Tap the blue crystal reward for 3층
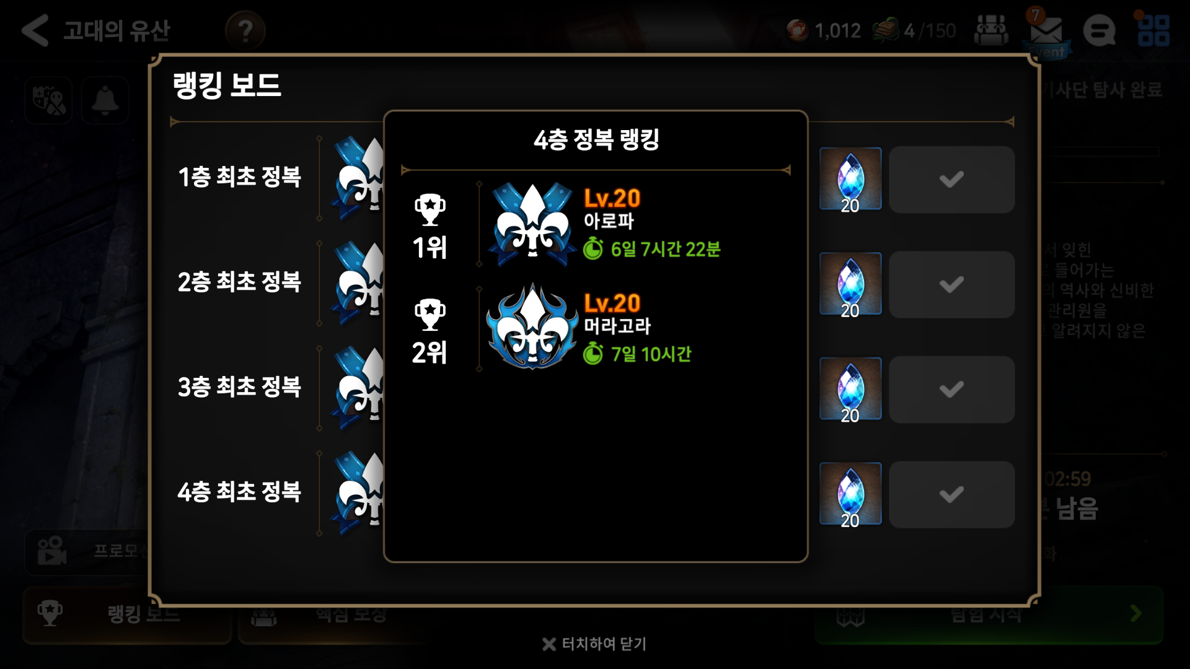 [850, 389]
